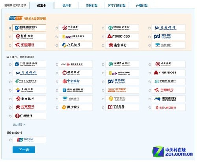Open the 货到付款 tab
Viewport: 197px width, 162px height.
click(92, 6)
